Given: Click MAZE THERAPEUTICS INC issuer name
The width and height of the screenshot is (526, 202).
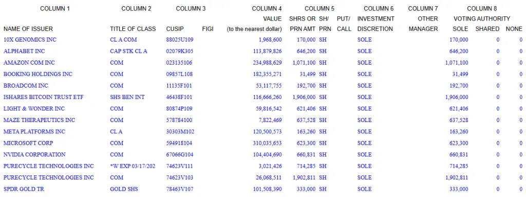Looking at the screenshot, I should coord(39,120).
